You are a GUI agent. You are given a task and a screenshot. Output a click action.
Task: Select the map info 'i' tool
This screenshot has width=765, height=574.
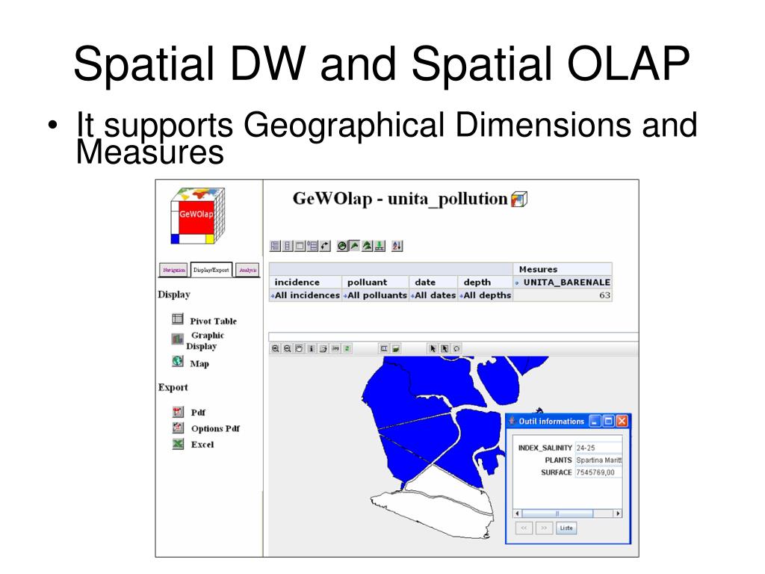click(x=312, y=348)
